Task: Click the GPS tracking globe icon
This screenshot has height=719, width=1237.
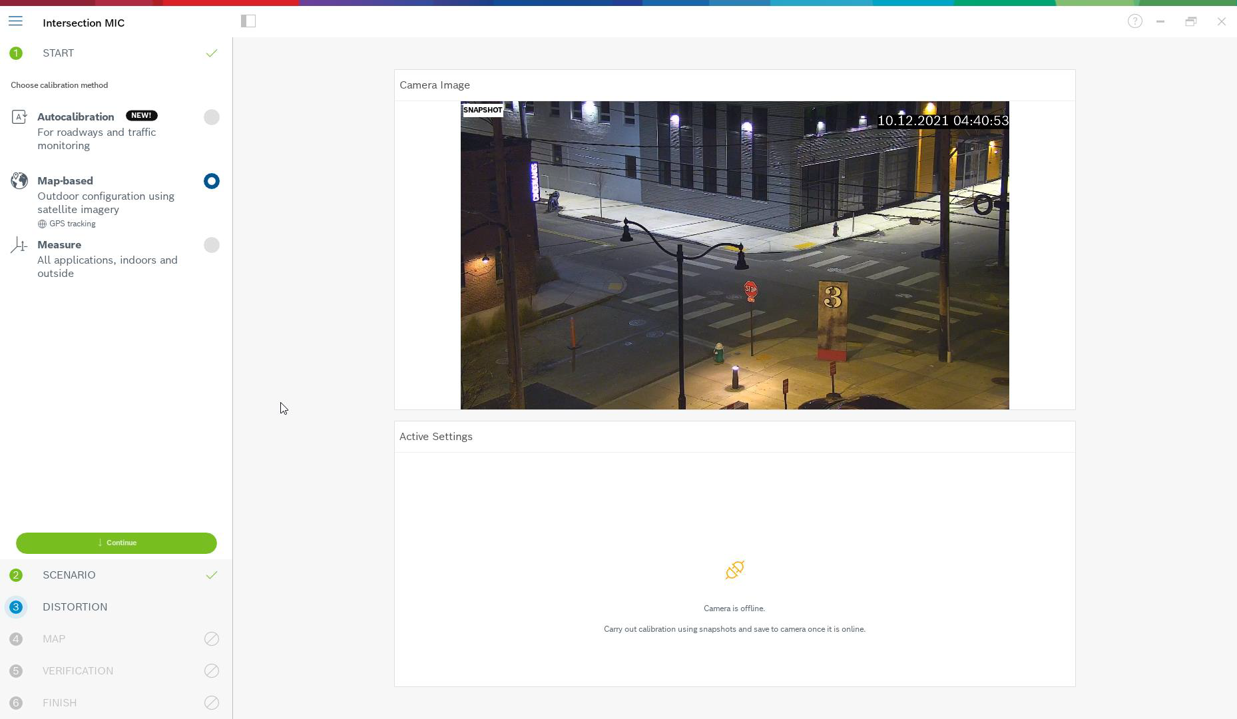Action: pyautogui.click(x=42, y=224)
